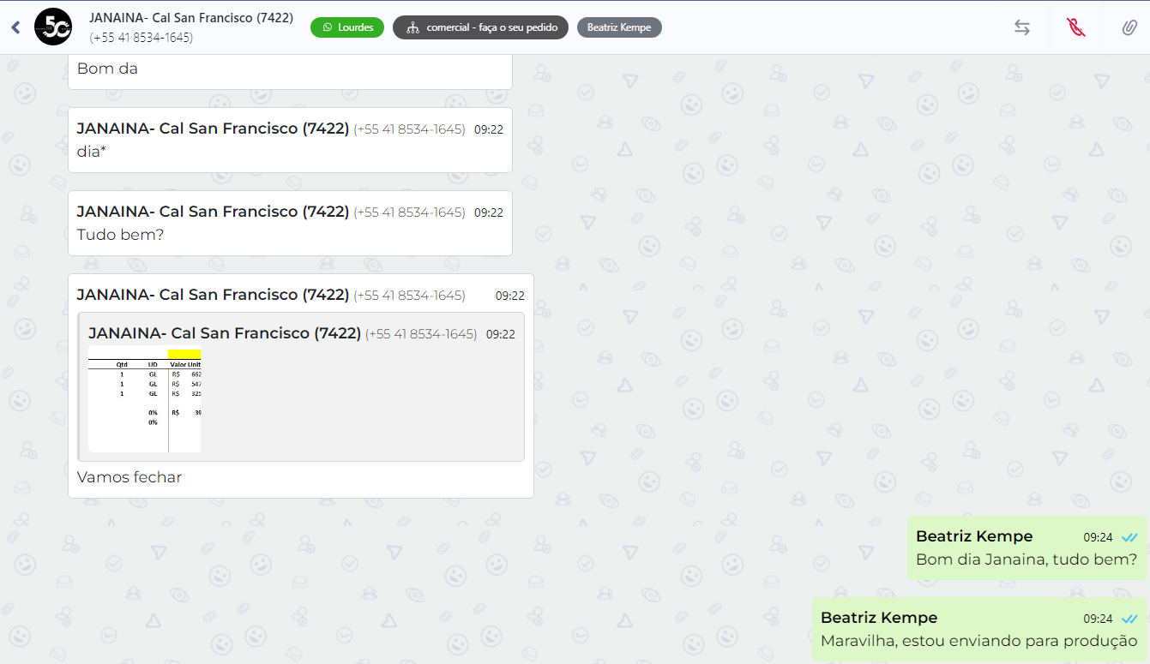
Task: Click contact name 'JANAINA- Cal San Francisco (7422)' in header
Action: coord(191,18)
